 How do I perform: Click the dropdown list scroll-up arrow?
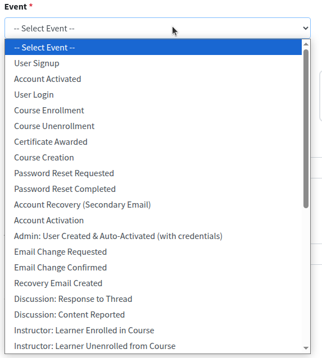point(306,44)
